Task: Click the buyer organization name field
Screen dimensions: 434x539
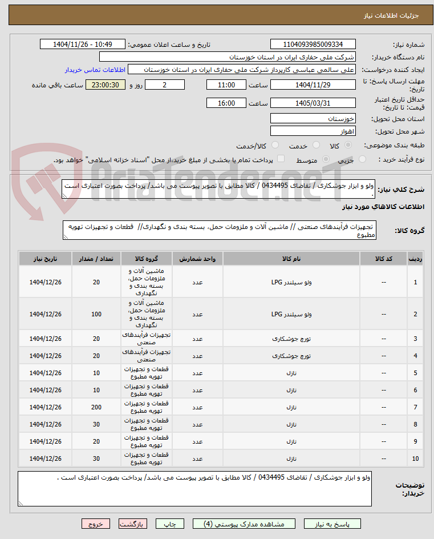Action: coord(228,57)
